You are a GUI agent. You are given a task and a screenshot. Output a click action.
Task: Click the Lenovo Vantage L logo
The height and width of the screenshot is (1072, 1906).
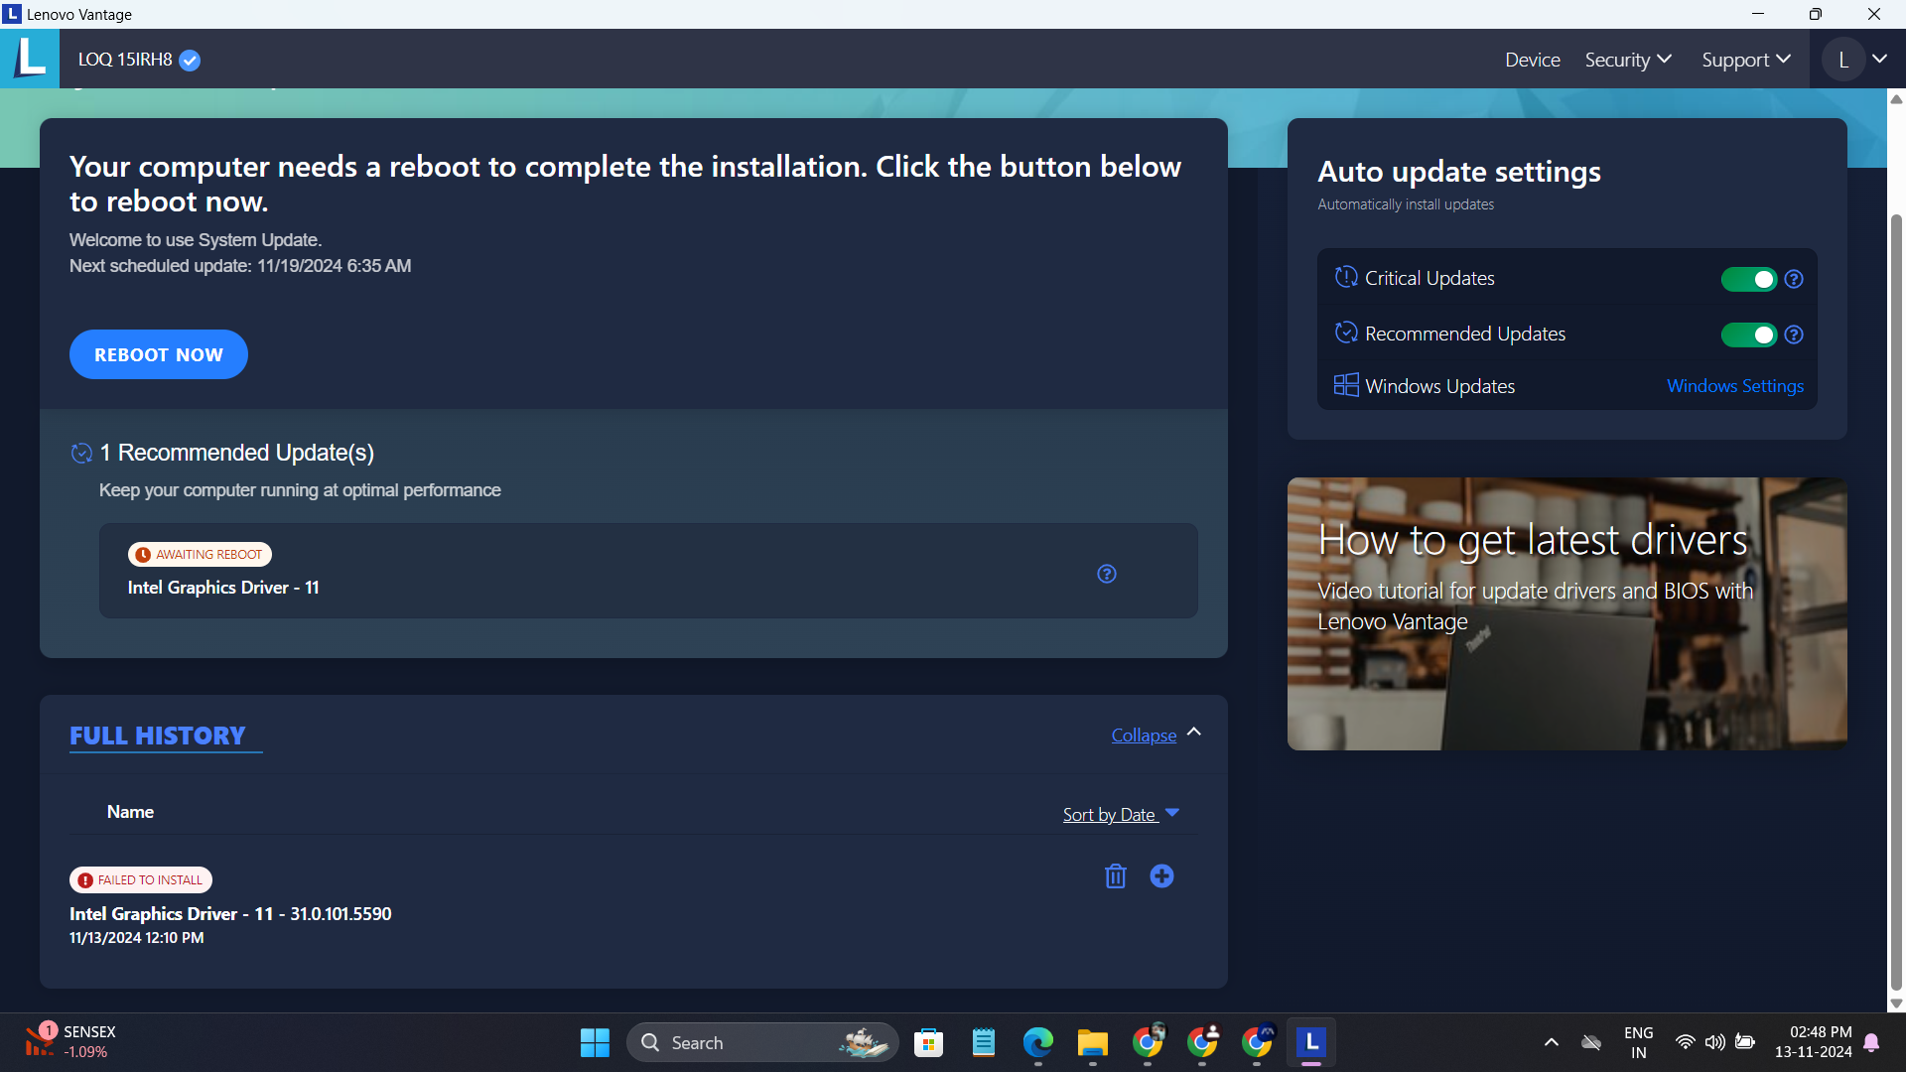(30, 59)
